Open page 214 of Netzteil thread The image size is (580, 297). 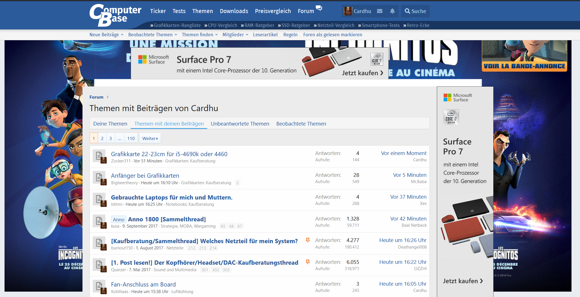point(213,248)
